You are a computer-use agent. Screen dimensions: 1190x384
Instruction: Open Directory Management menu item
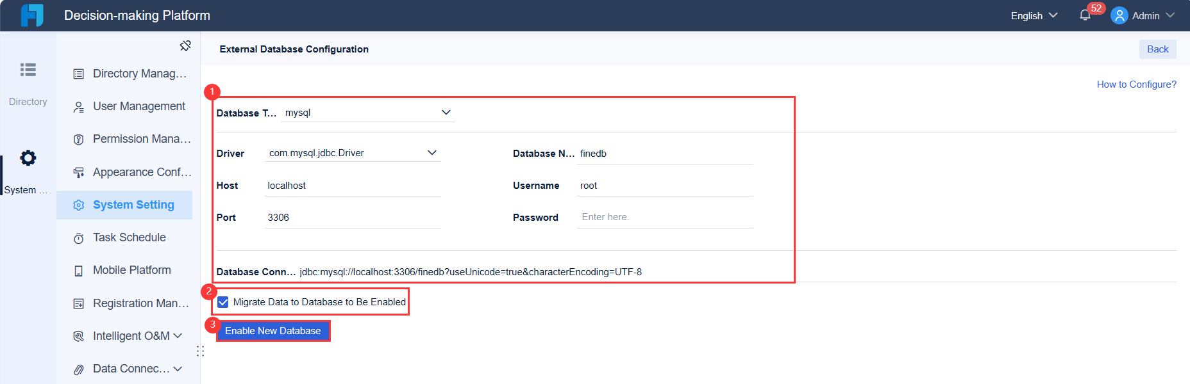coord(124,74)
